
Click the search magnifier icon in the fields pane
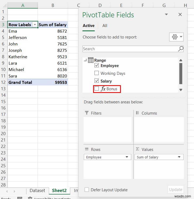(x=181, y=49)
